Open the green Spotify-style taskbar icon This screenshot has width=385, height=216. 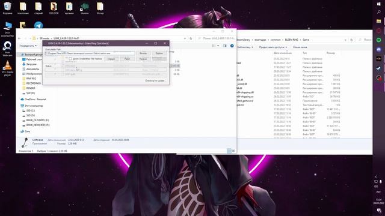click(x=378, y=40)
